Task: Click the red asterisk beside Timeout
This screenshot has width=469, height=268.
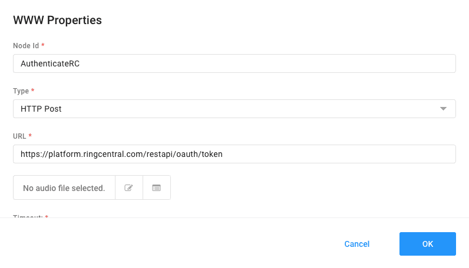Action: (47, 217)
